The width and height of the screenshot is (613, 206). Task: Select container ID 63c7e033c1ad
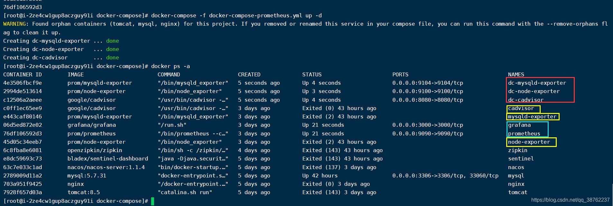(x=23, y=167)
